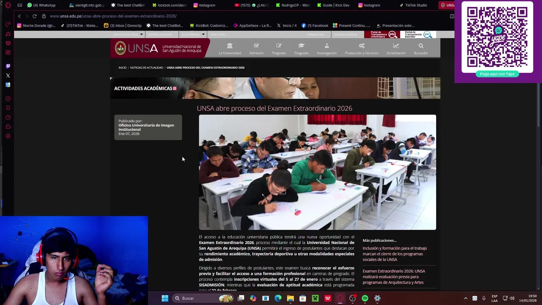Go back to the previous page
542x305 pixels.
tap(19, 16)
